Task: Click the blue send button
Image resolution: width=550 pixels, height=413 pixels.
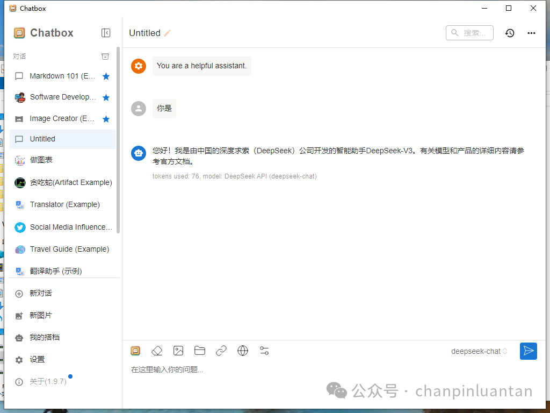Action: pyautogui.click(x=529, y=351)
